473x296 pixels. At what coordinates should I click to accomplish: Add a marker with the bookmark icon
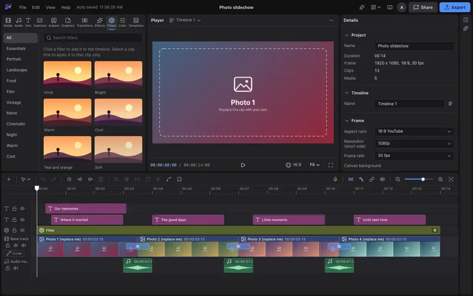click(x=179, y=179)
